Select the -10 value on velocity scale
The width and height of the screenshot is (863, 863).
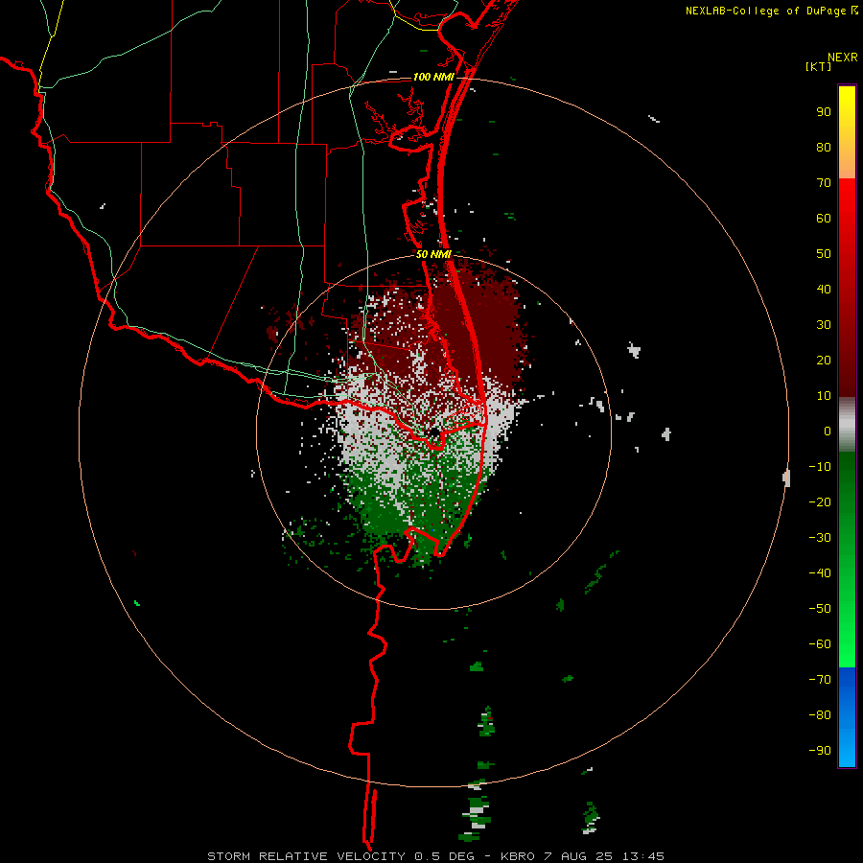[820, 467]
